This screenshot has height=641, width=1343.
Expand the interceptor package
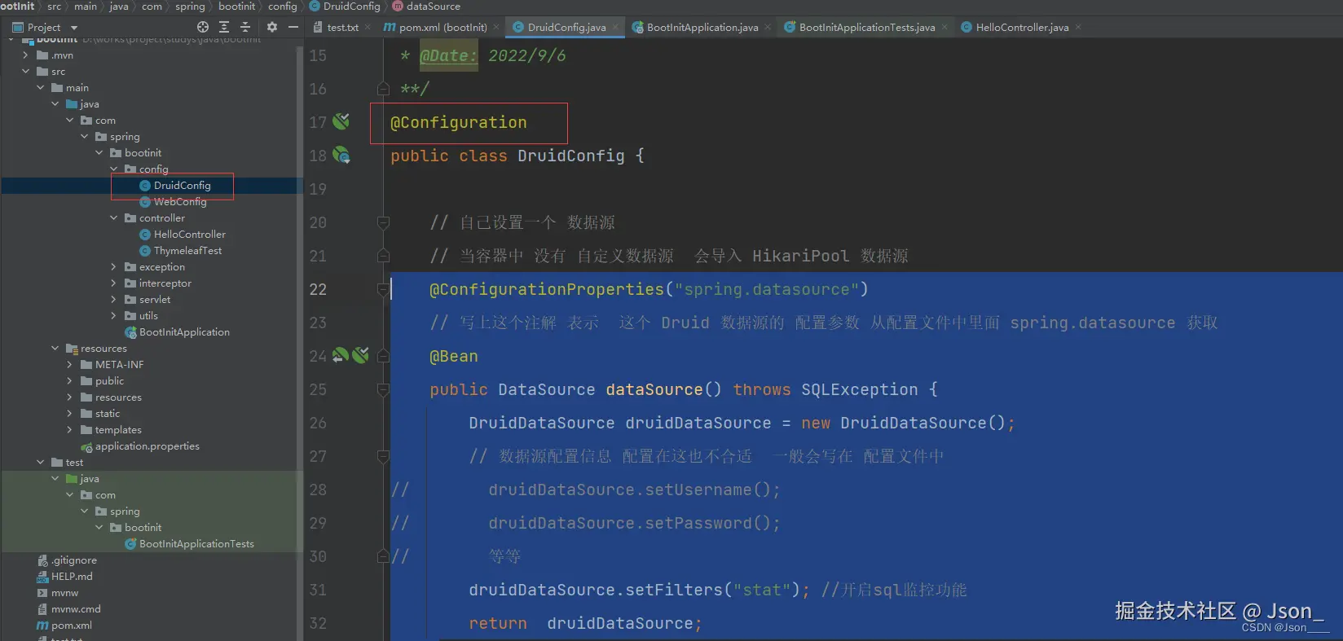tap(114, 283)
